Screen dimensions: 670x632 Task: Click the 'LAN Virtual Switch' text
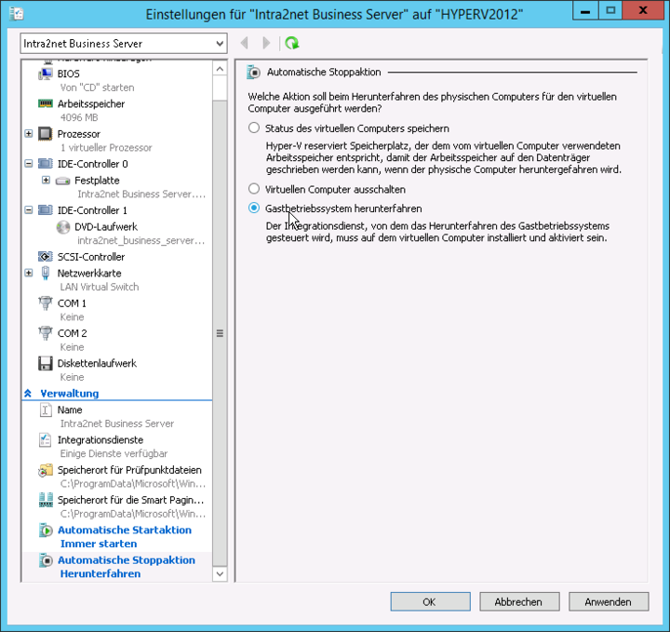[100, 287]
